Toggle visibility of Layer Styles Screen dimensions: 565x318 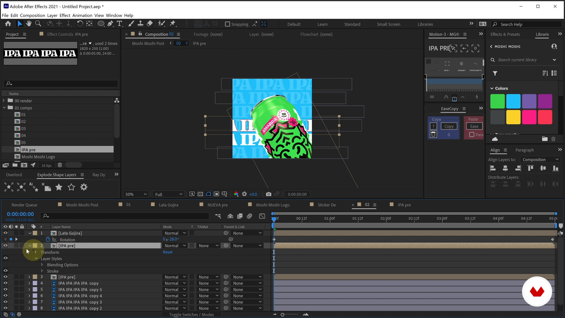click(x=5, y=258)
